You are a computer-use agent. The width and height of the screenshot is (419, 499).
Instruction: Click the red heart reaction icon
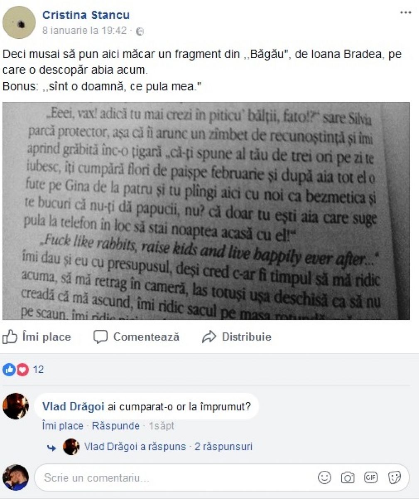[x=22, y=369]
